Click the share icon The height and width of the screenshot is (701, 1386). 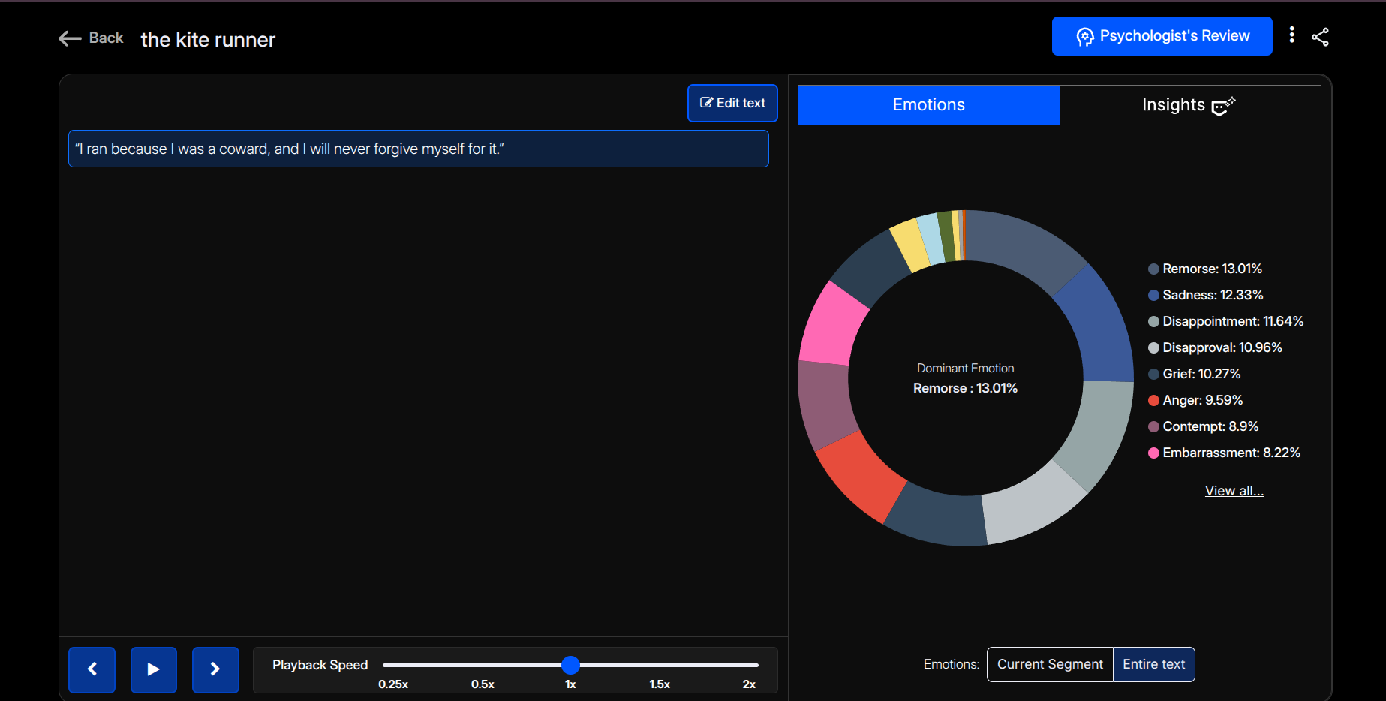(x=1320, y=37)
